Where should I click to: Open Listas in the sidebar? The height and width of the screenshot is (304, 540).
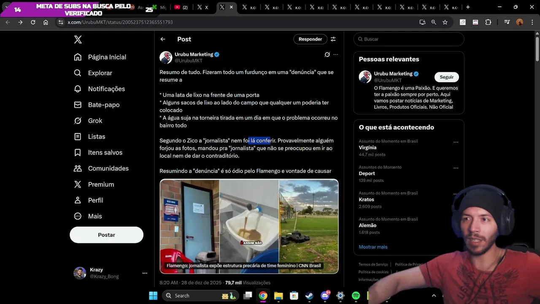click(89, 136)
